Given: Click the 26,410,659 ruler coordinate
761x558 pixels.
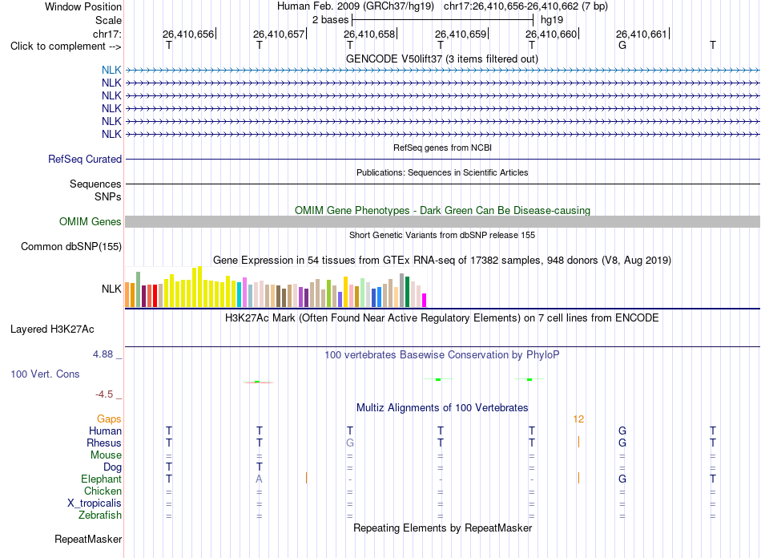Looking at the screenshot, I should (460, 34).
